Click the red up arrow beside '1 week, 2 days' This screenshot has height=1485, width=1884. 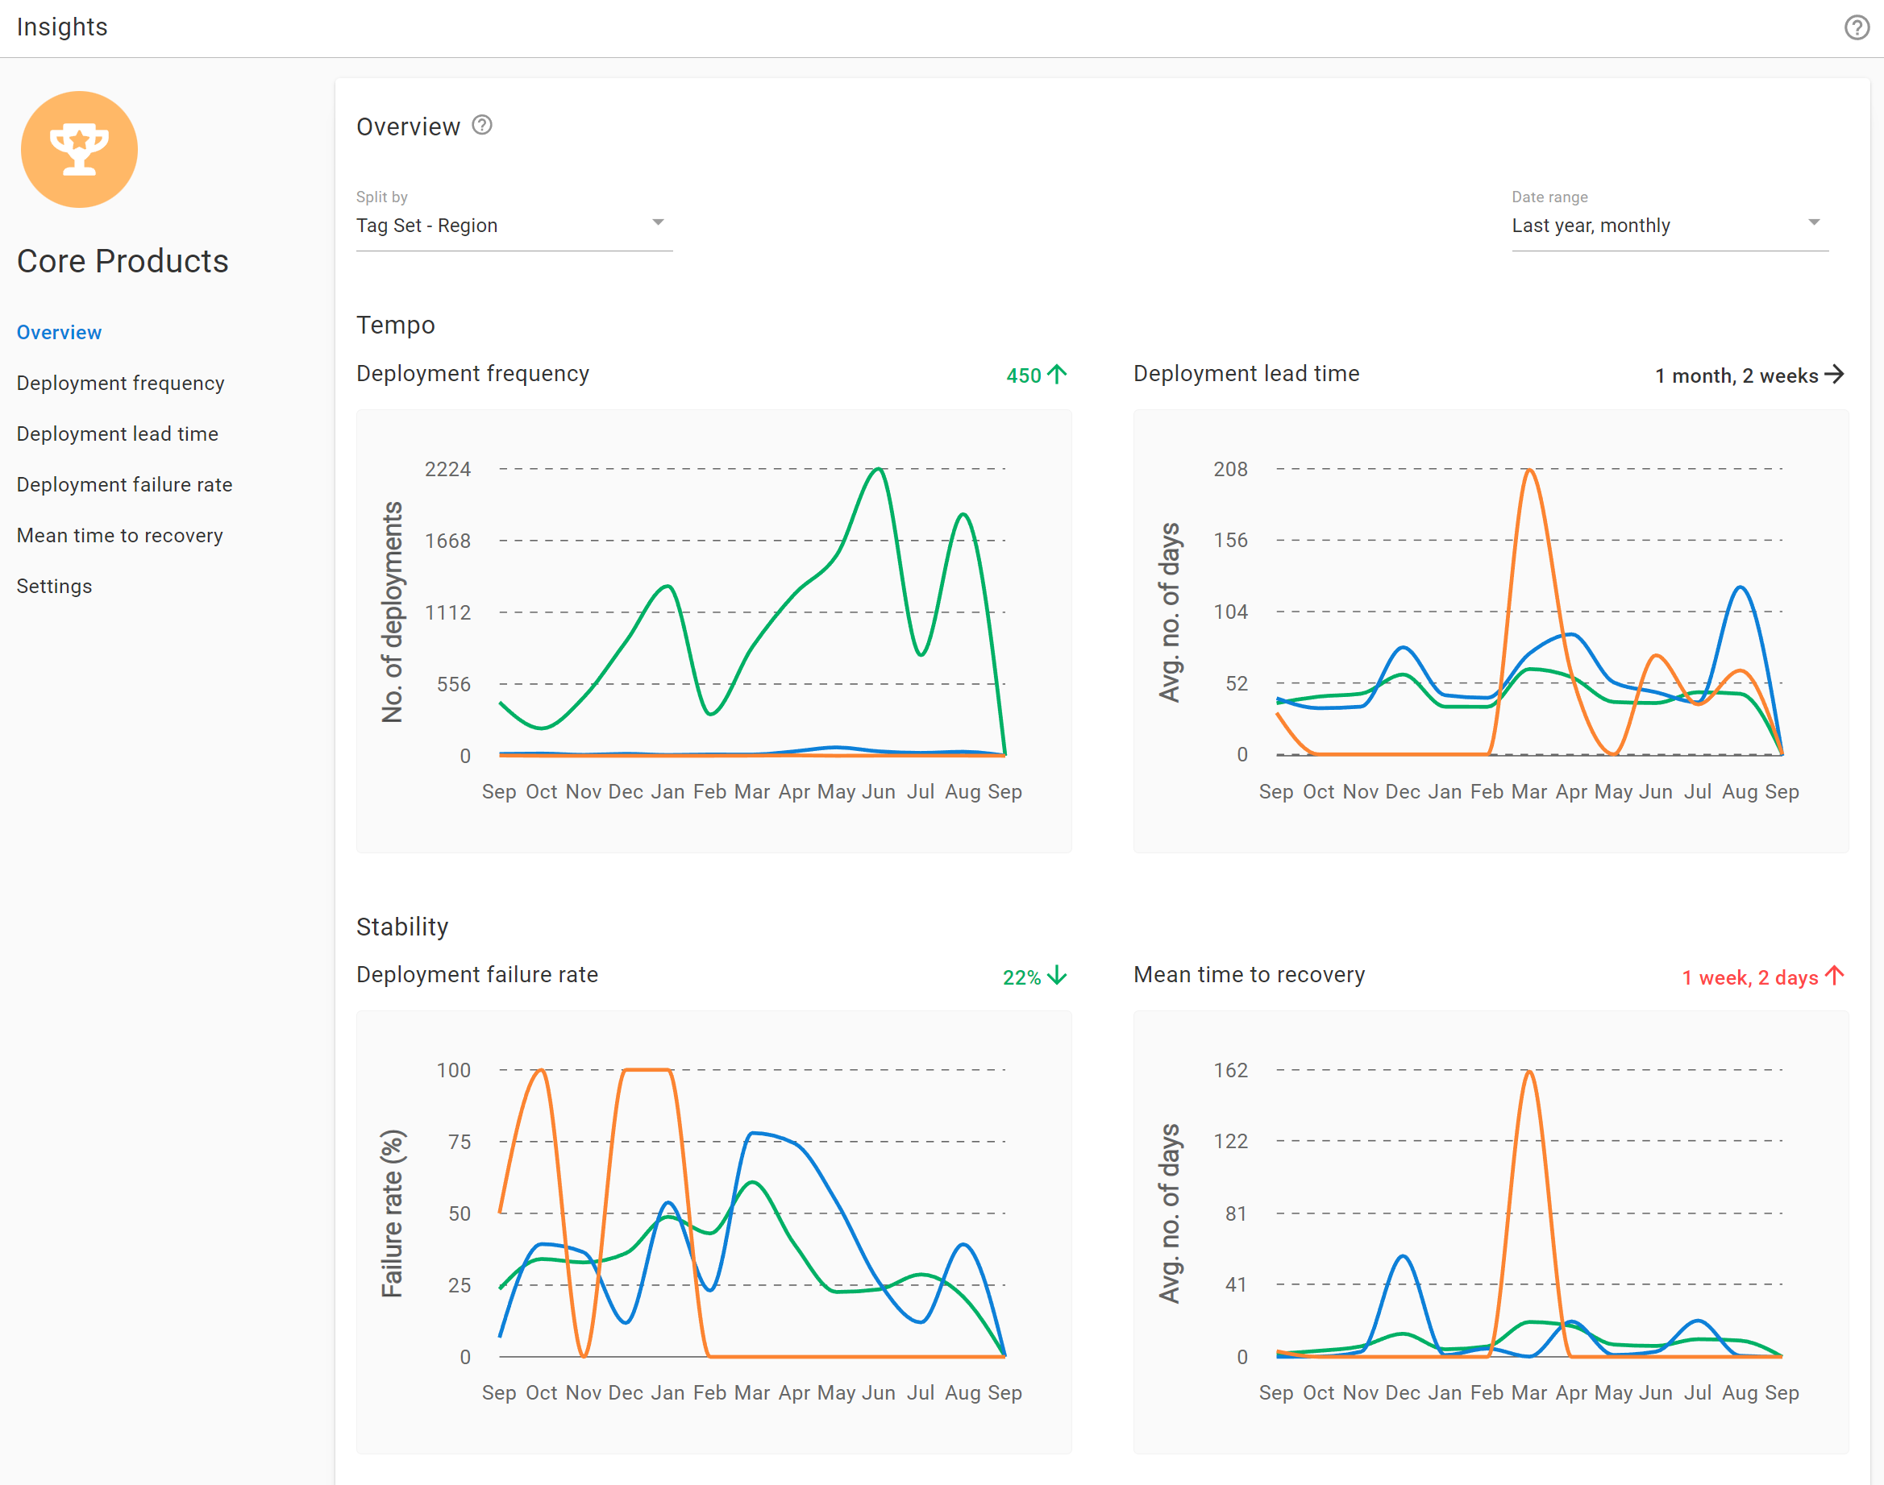(x=1833, y=977)
